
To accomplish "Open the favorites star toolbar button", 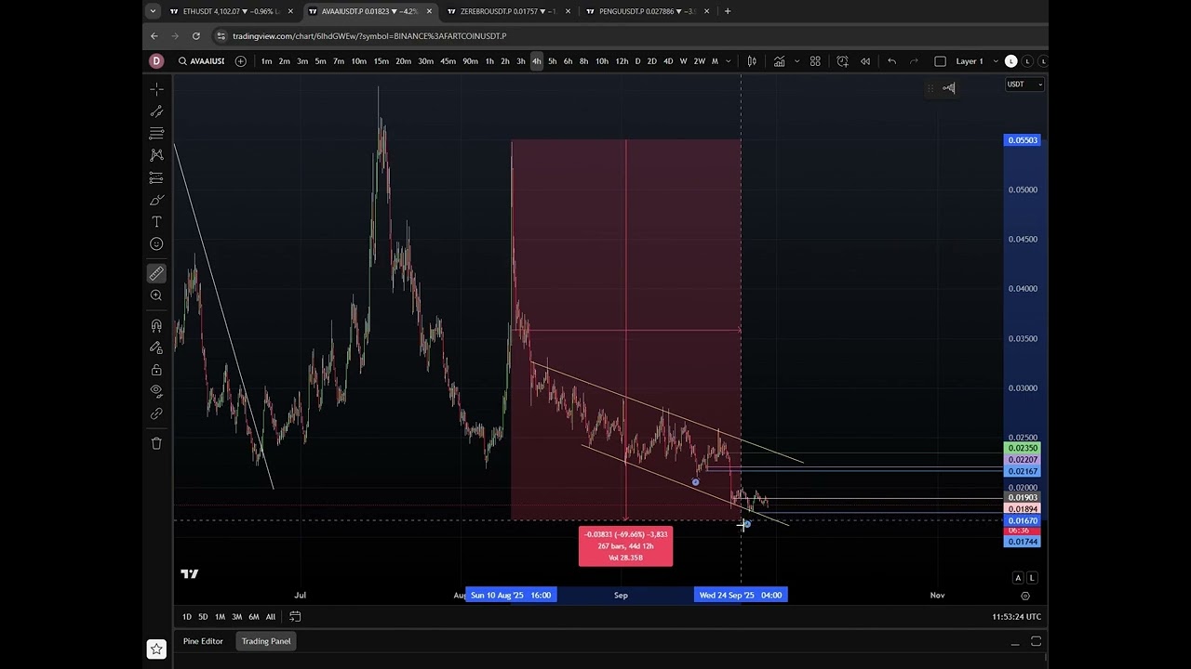I will [x=156, y=649].
